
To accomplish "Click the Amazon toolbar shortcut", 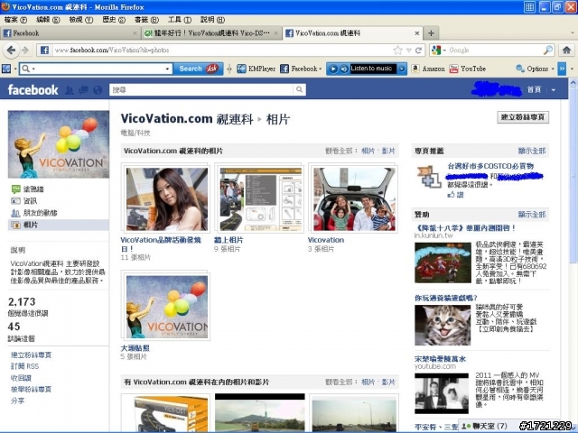I will (x=428, y=69).
